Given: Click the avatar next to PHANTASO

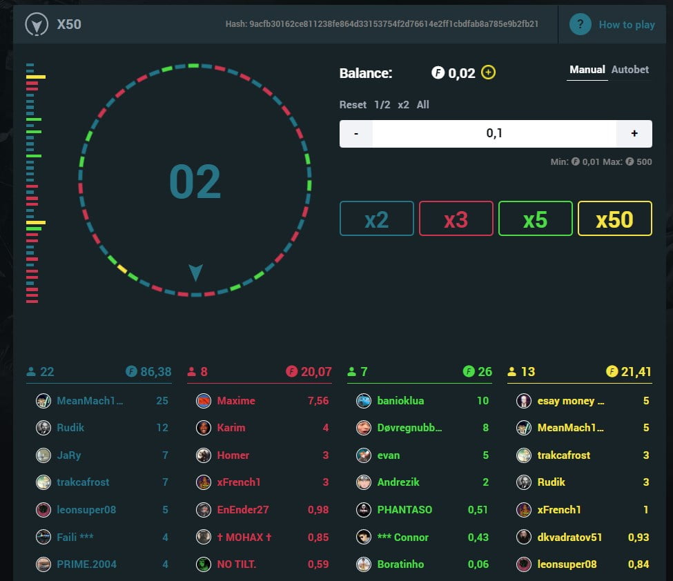Looking at the screenshot, I should tap(364, 510).
